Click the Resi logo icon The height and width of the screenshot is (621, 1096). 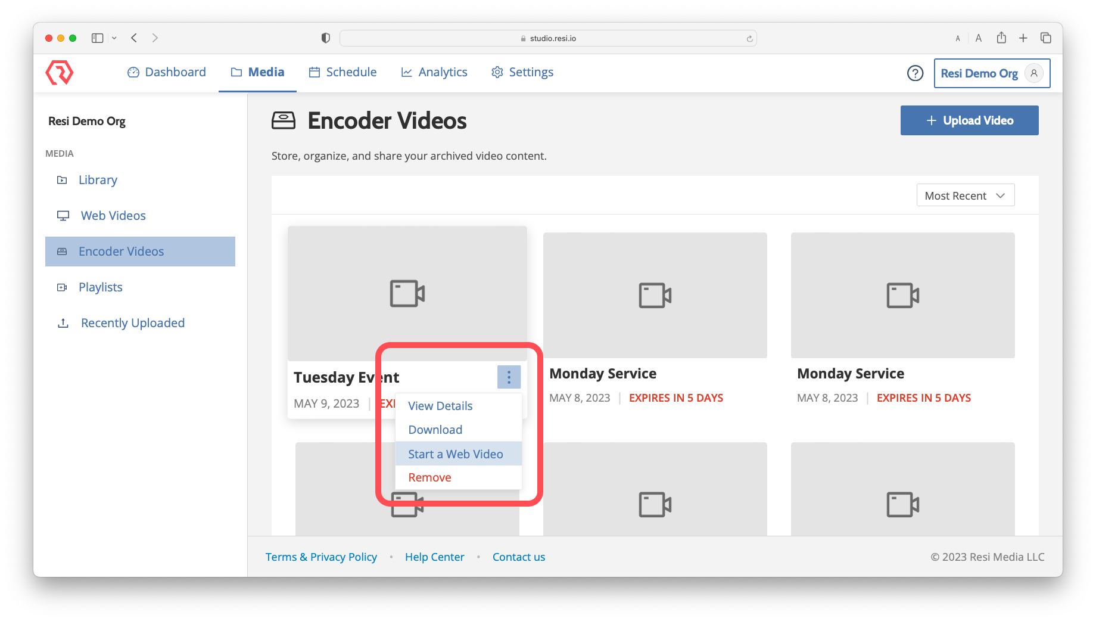59,73
